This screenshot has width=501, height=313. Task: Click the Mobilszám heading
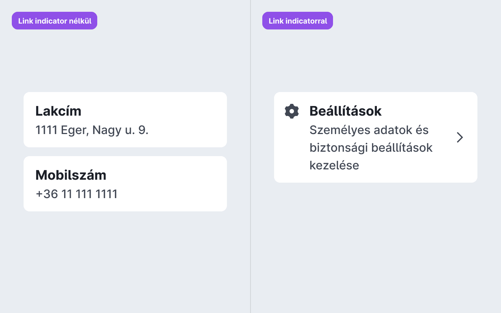coord(71,175)
